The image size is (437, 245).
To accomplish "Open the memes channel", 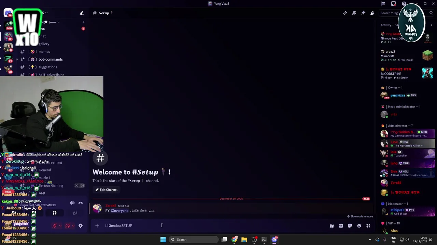I will click(x=51, y=52).
